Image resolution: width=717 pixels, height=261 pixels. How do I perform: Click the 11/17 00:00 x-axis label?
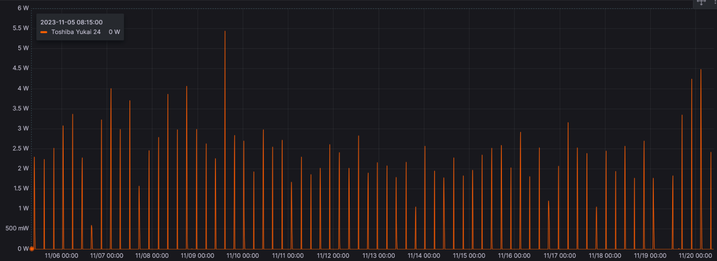pos(560,256)
